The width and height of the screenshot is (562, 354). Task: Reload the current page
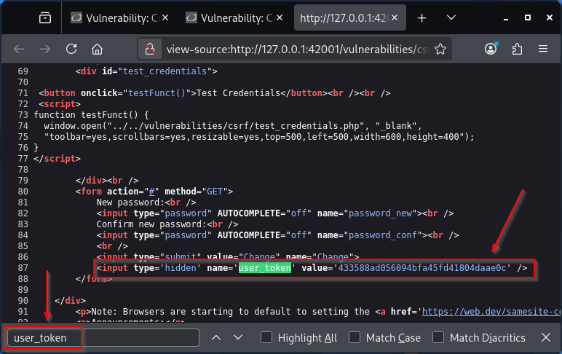(71, 49)
